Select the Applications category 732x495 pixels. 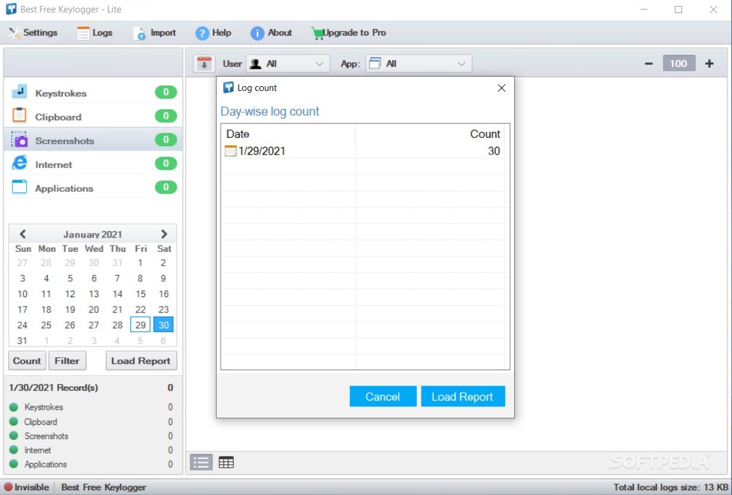pos(93,188)
